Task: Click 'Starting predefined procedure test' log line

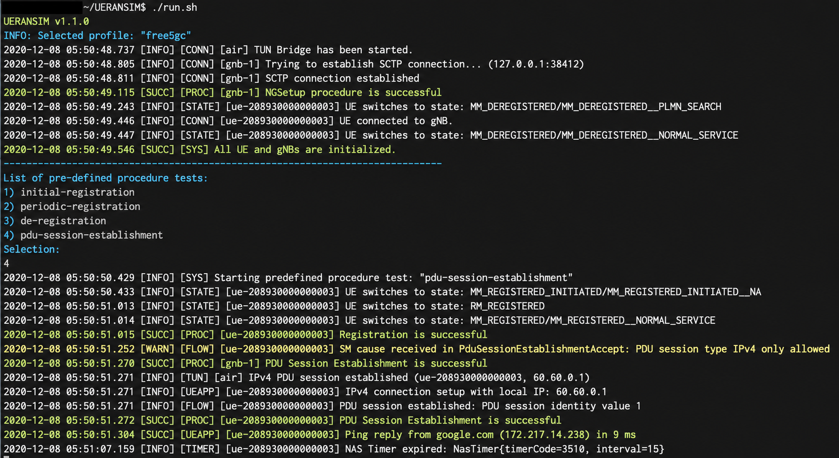Action: 288,278
